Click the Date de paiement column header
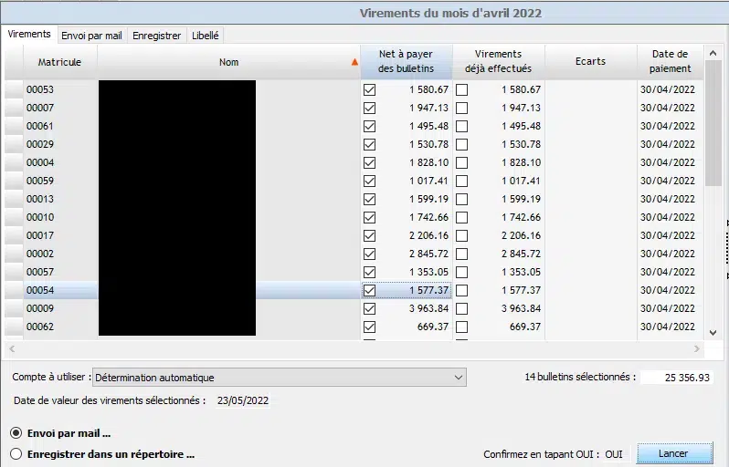Screen dimensions: 729x467 670,61
